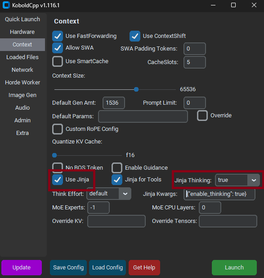Enable the Use SmartCache checkbox
The width and height of the screenshot is (264, 278).
58,61
